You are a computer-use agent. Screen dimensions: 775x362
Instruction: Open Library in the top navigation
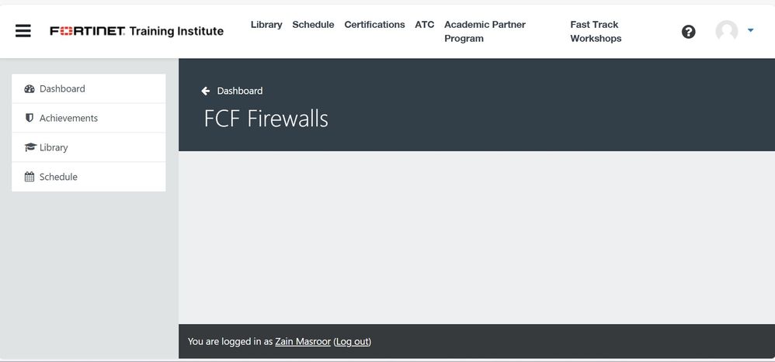pyautogui.click(x=266, y=25)
